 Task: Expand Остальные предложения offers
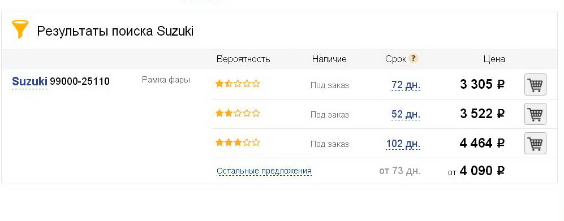point(264,171)
